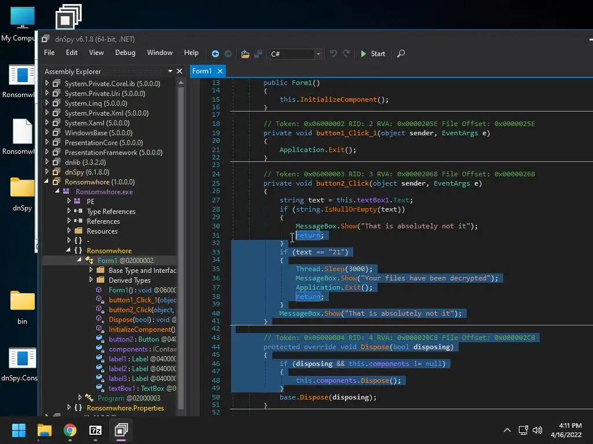593x444 pixels.
Task: Expand the Program @02000003 class node
Action: click(x=80, y=398)
